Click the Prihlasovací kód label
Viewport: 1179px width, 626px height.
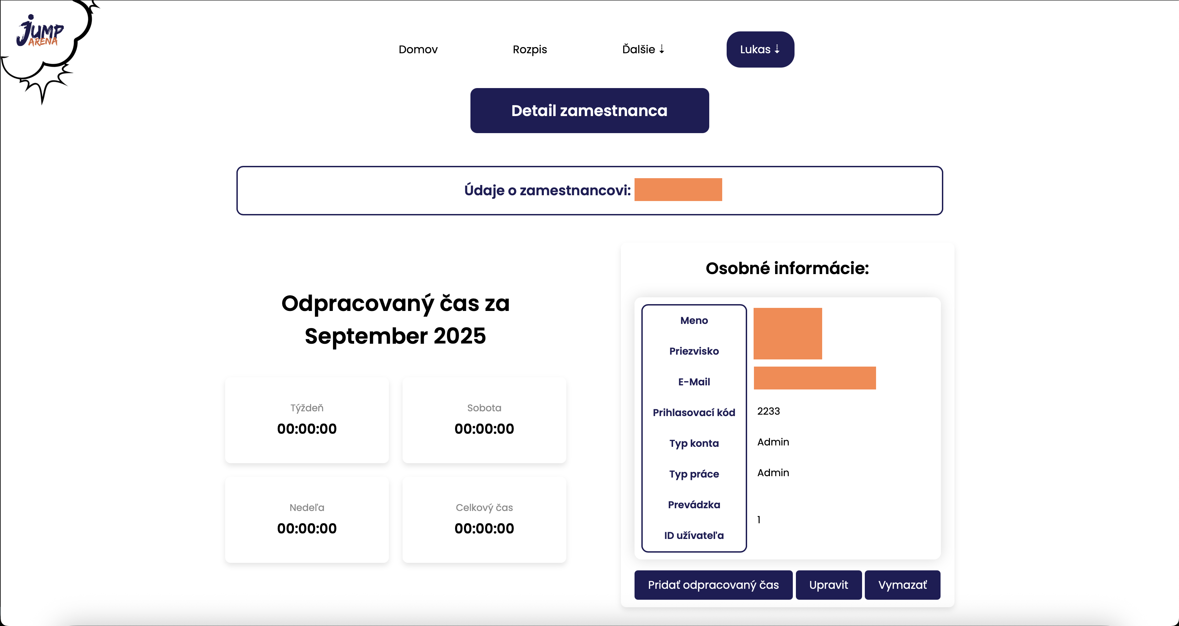(x=694, y=413)
